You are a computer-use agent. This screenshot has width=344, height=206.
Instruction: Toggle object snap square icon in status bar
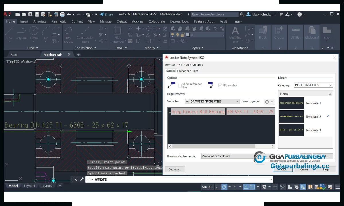(253, 187)
